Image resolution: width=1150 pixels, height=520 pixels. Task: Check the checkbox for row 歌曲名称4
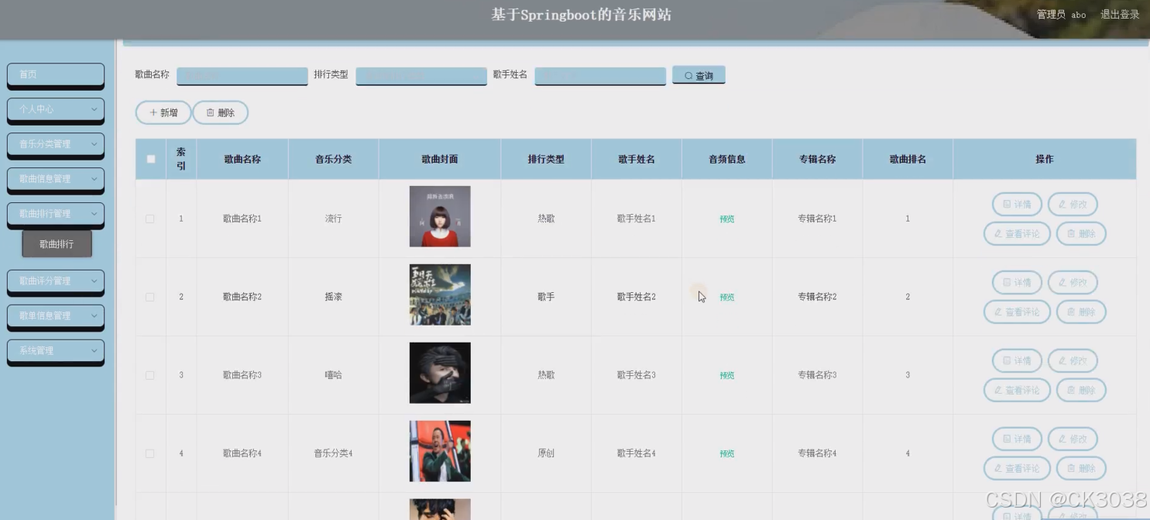coord(150,453)
